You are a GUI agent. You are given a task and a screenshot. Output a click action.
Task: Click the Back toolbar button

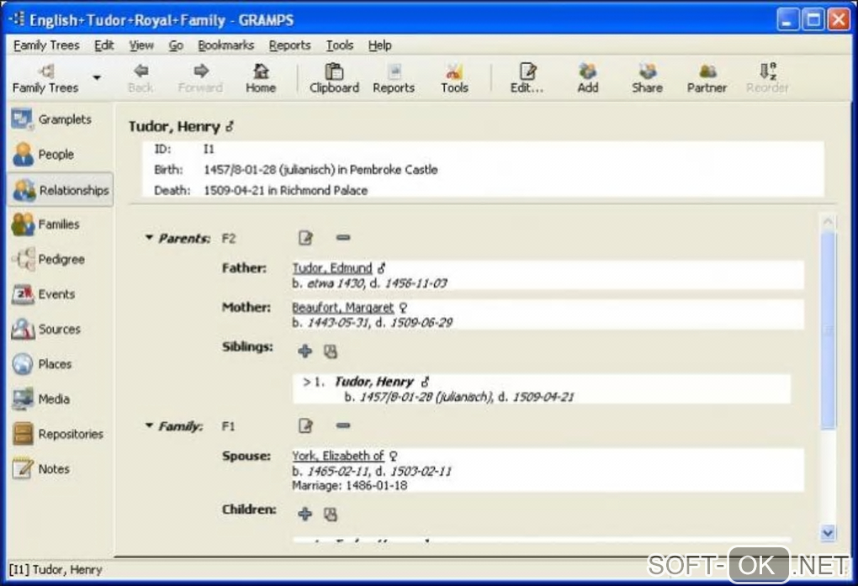click(140, 77)
